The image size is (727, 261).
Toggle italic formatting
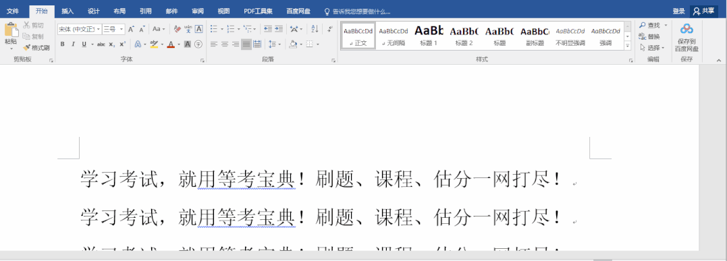click(x=74, y=45)
